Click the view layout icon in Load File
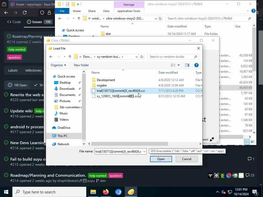This screenshot has width=263, height=197. tap(173, 65)
